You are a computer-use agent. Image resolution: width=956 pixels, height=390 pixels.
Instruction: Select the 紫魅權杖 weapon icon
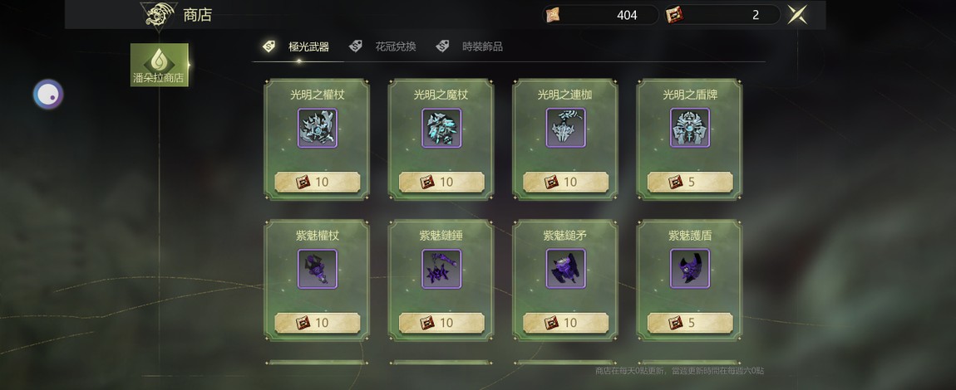(x=317, y=268)
